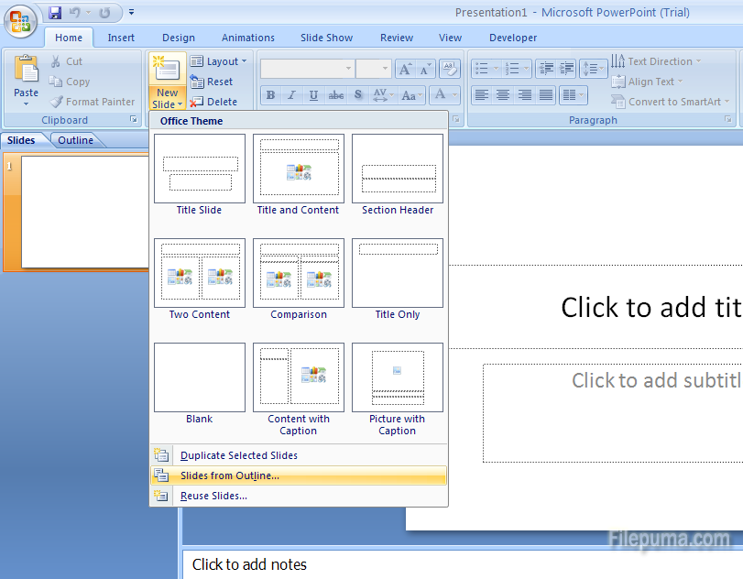Click the Font Color swatch
Screen dimensions: 743x579
click(443, 94)
